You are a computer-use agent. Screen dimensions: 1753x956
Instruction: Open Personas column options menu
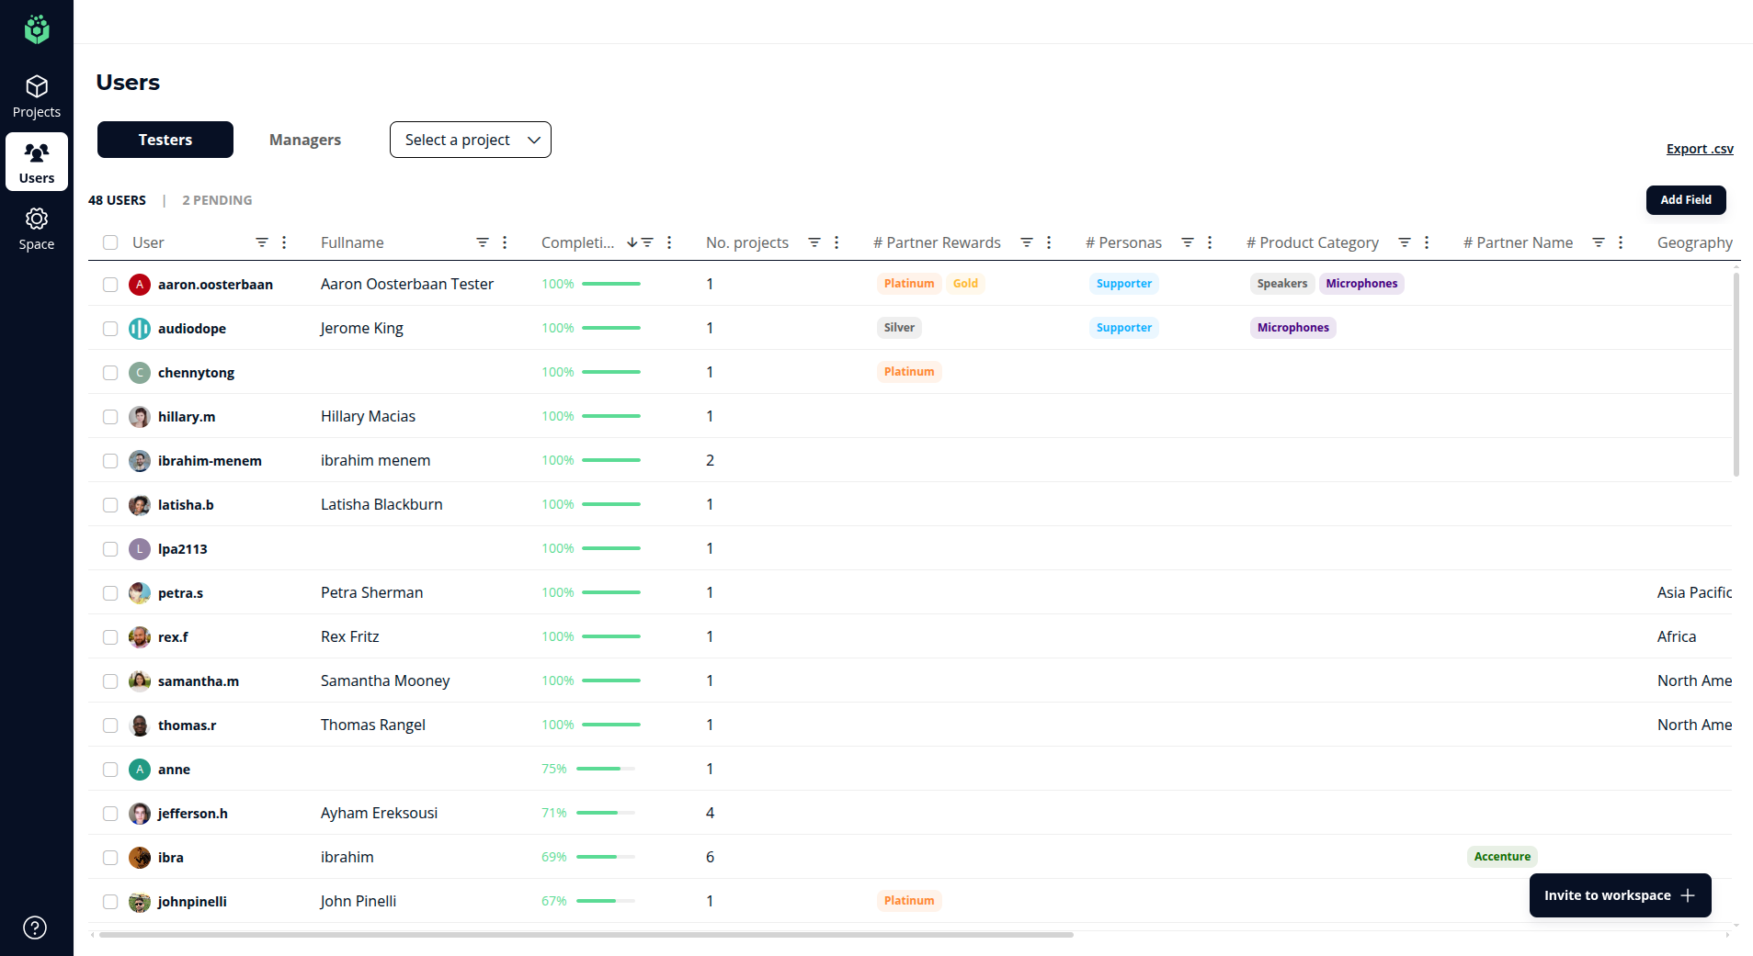pos(1210,242)
